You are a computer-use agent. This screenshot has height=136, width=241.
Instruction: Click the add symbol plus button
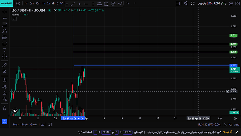pos(18,3)
